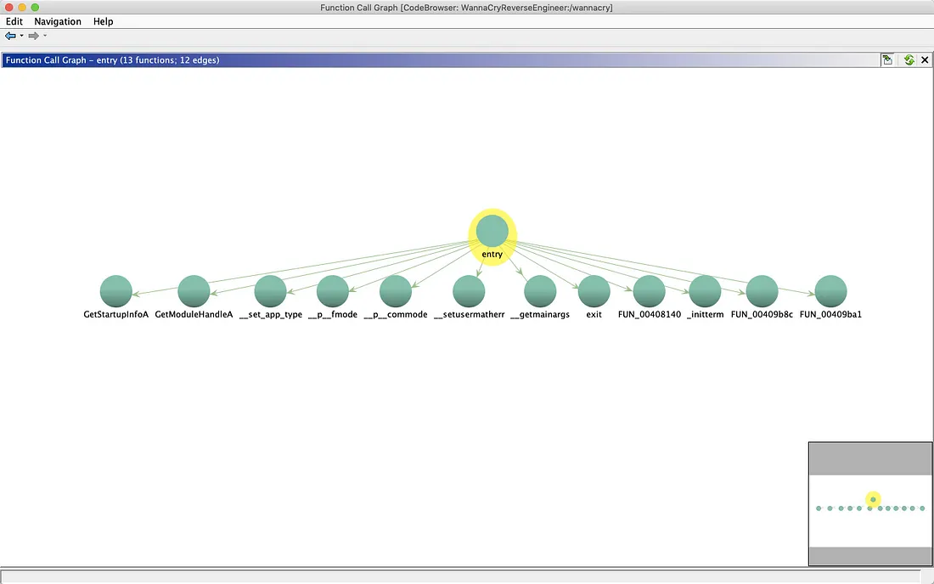Select the GetStartupInfoA function node
This screenshot has width=934, height=584.
tap(116, 291)
